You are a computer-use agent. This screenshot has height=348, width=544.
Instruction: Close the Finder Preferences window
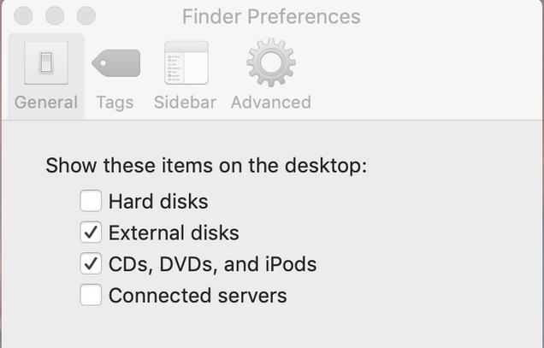click(24, 15)
